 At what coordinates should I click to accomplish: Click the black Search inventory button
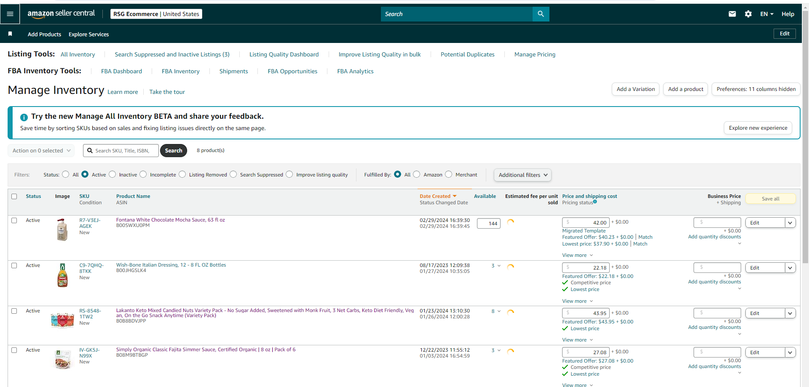(174, 150)
